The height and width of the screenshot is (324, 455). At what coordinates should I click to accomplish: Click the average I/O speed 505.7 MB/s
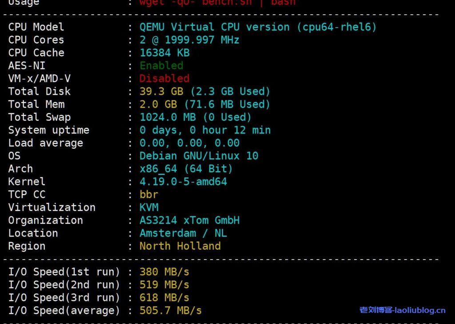171,311
